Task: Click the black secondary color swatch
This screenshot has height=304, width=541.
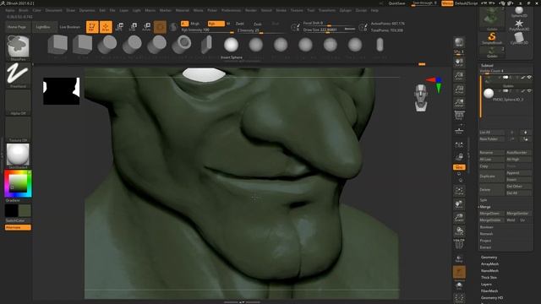Action: (x=11, y=210)
